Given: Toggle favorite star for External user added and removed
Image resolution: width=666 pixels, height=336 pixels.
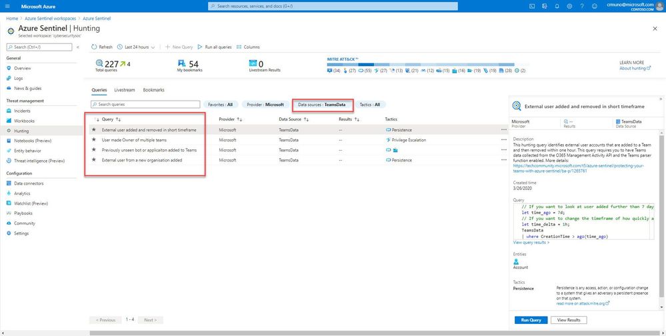Looking at the screenshot, I should (x=94, y=129).
